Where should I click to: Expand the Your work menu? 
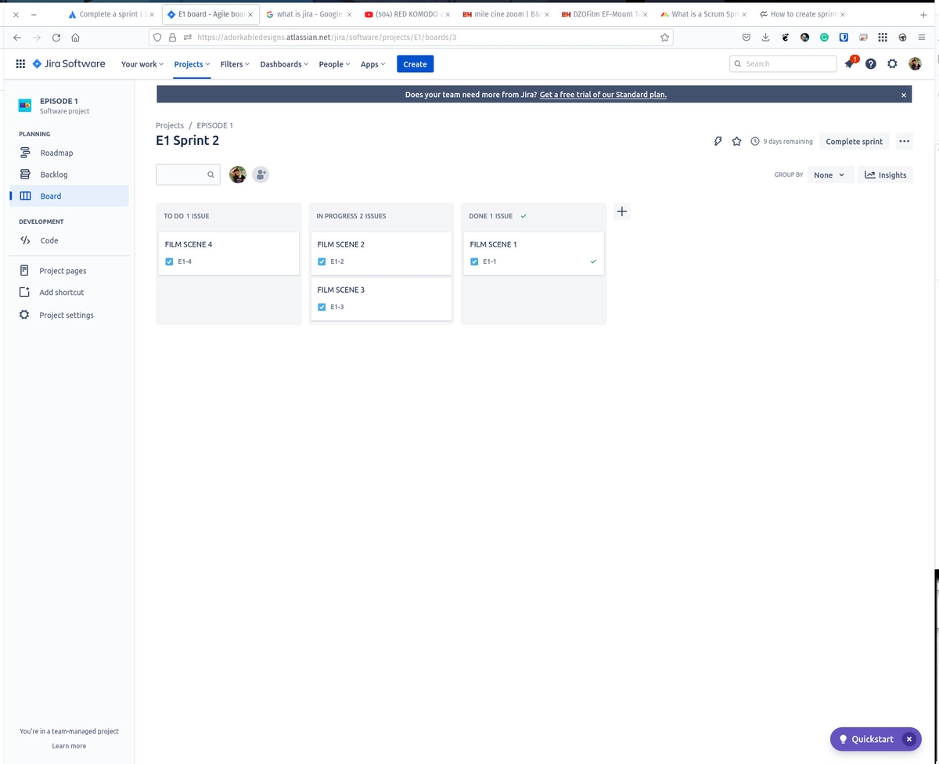(x=141, y=63)
